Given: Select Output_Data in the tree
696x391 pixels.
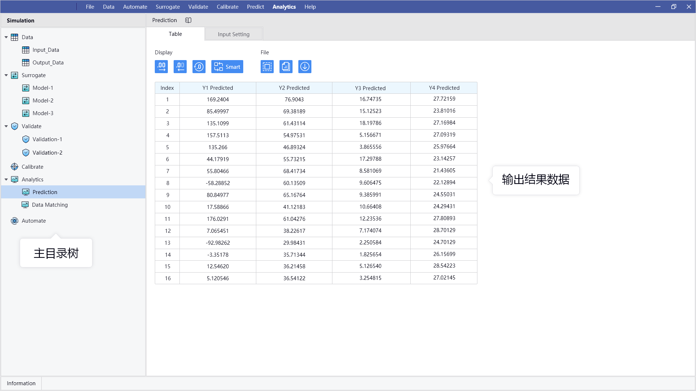Looking at the screenshot, I should 48,63.
